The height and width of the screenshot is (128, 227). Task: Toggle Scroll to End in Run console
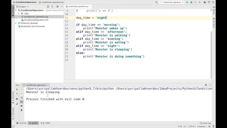[x=22, y=102]
